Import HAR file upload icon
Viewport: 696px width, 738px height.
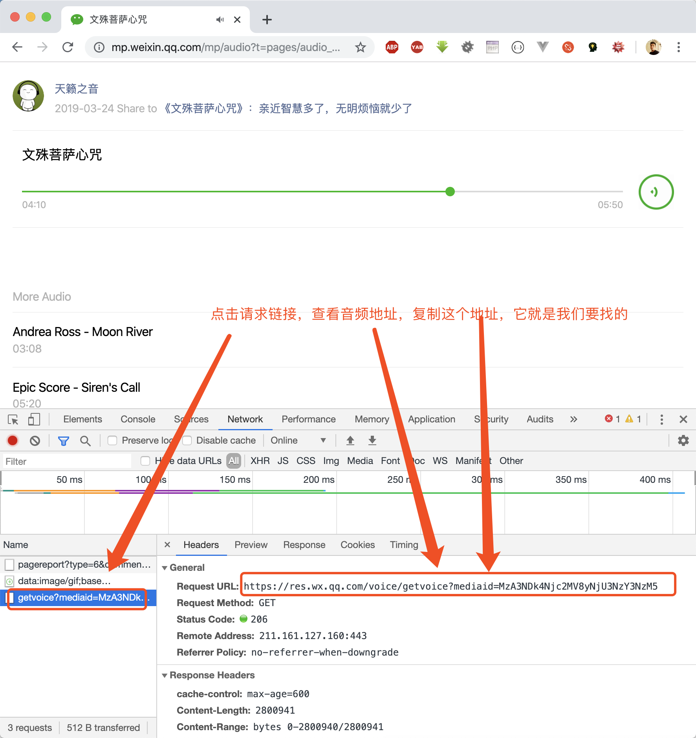point(350,440)
